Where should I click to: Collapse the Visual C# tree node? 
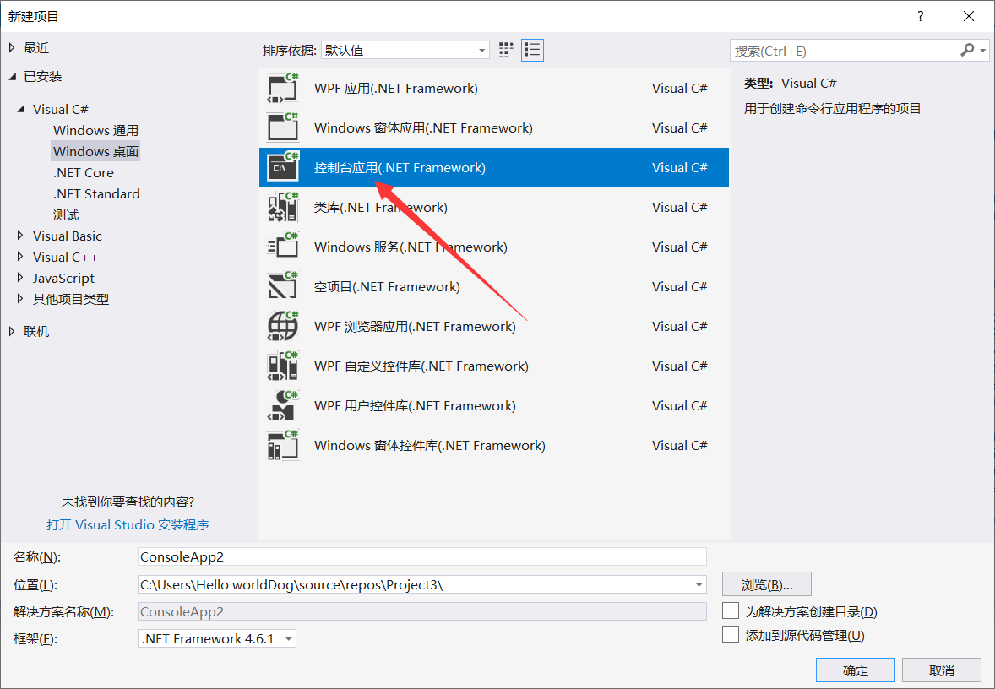(x=22, y=109)
